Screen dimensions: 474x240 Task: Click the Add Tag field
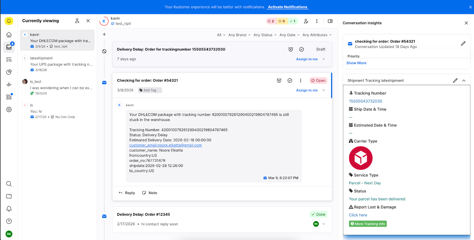[150, 90]
